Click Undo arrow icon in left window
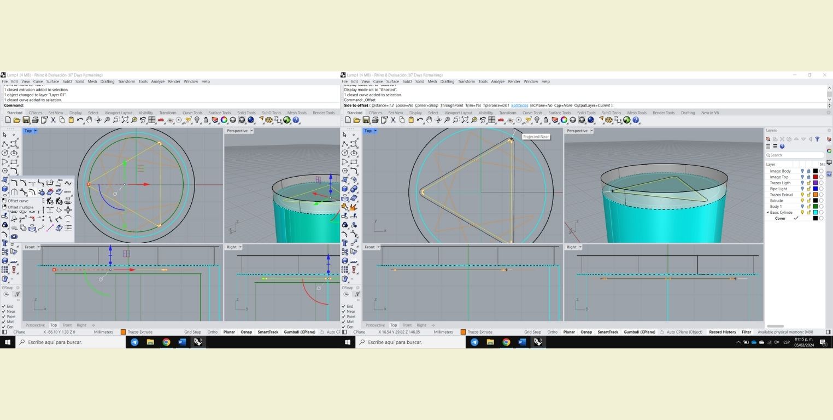Viewport: 833px width, 420px height. [80, 120]
